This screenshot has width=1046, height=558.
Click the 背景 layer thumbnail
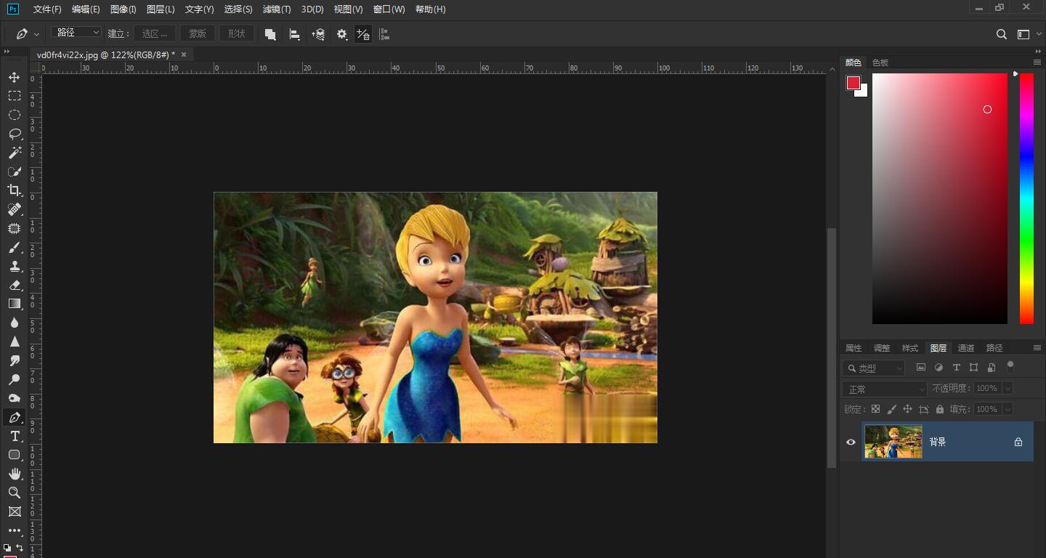(x=893, y=442)
